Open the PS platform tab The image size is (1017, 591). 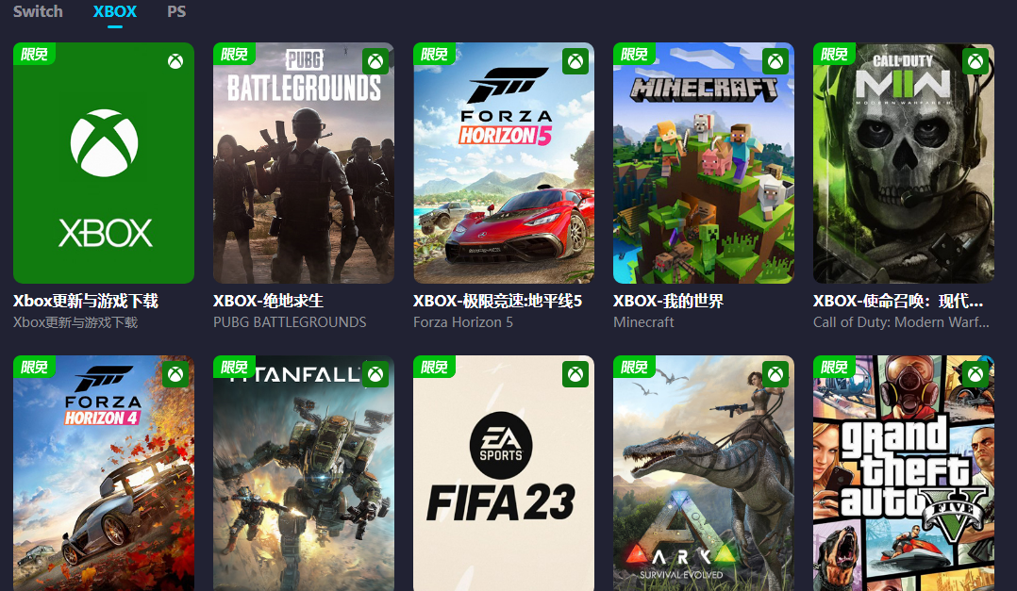(176, 11)
